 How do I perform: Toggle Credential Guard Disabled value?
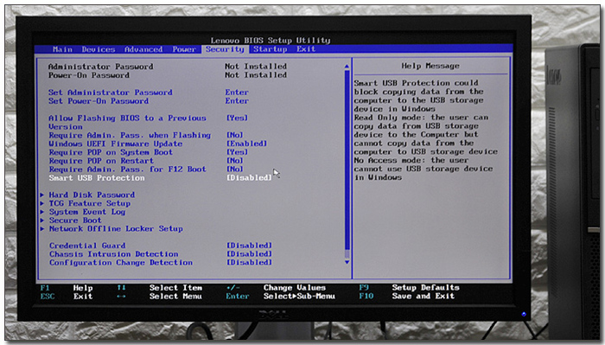(x=249, y=246)
